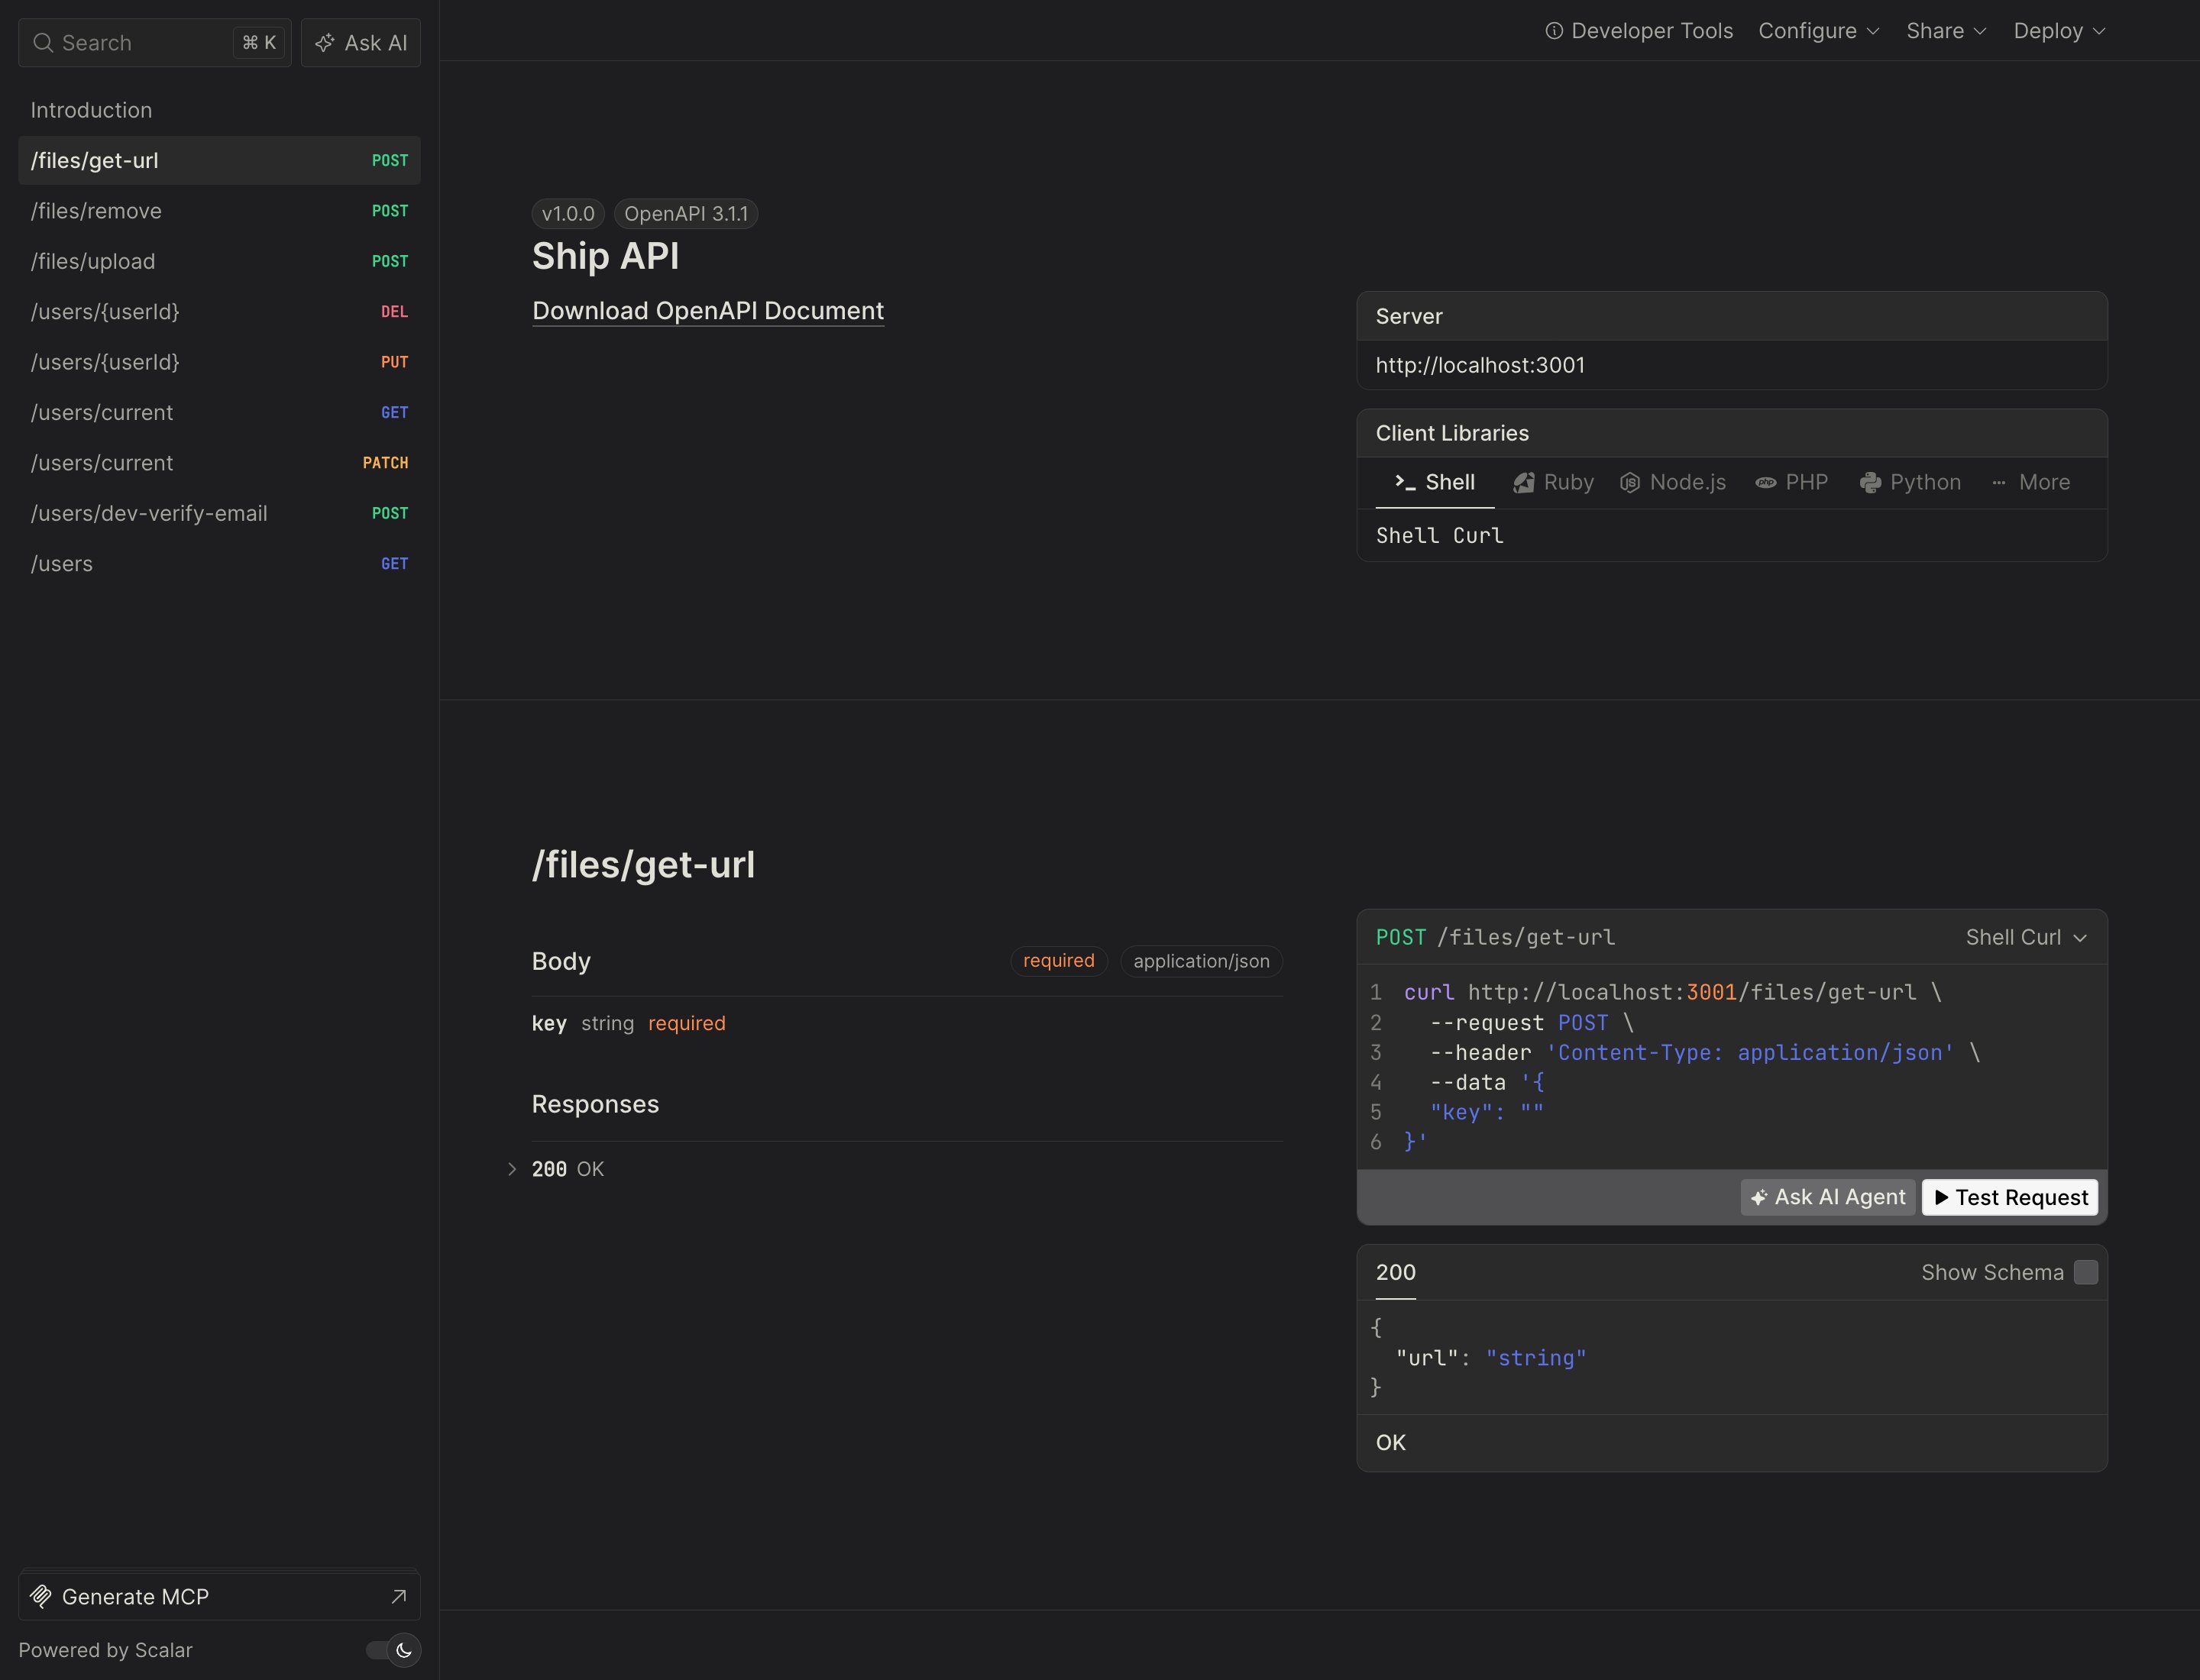Click the Developer Tools info icon

point(1554,31)
